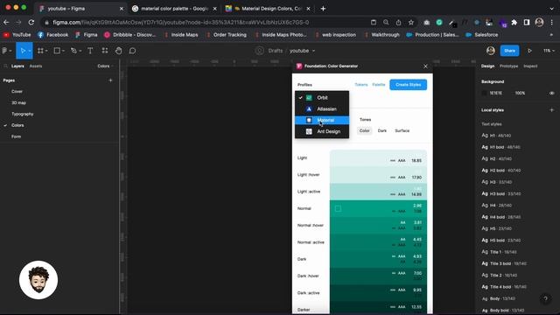Image resolution: width=560 pixels, height=315 pixels.
Task: Click the Present play icon
Action: [x=529, y=51]
